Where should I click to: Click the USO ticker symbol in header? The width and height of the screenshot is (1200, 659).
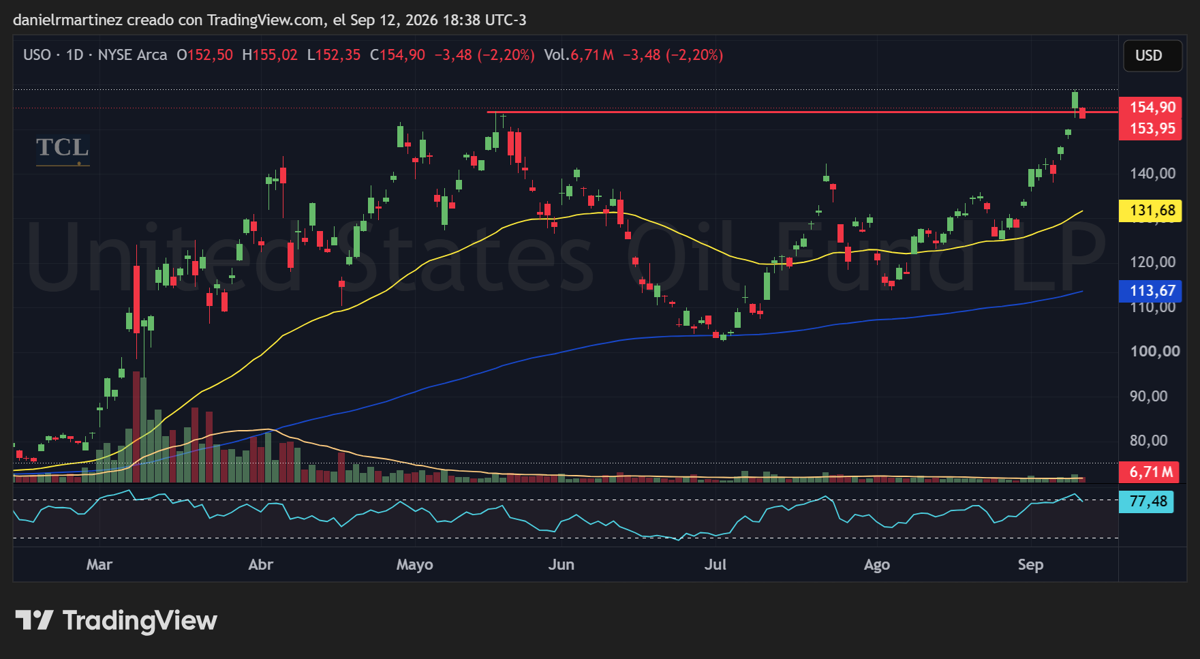coord(37,55)
